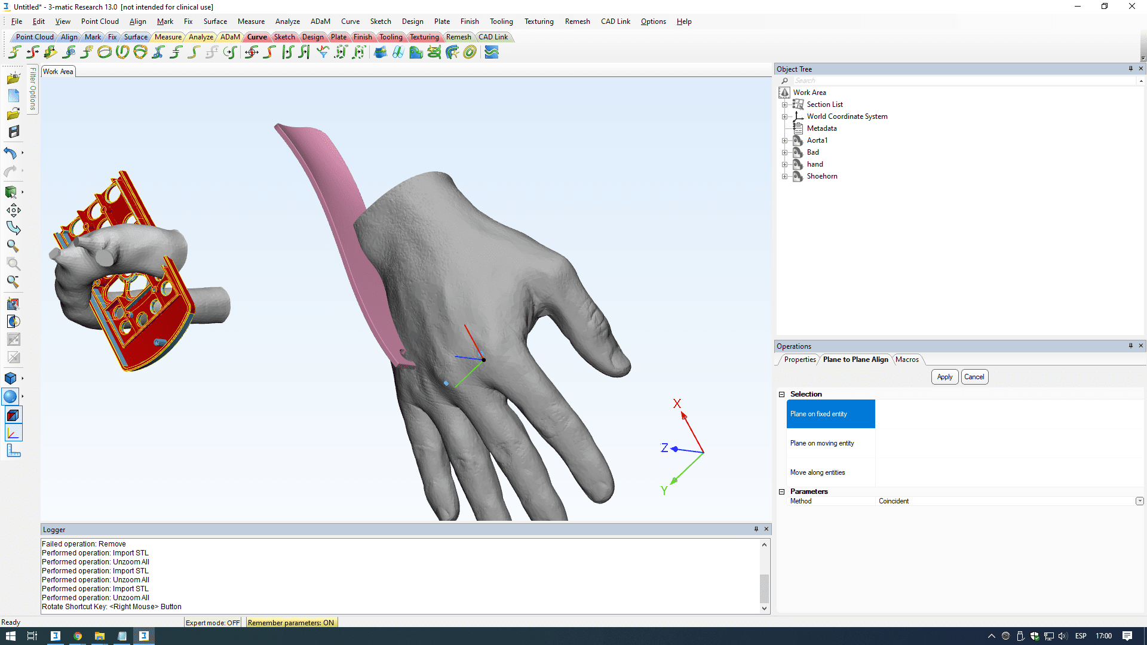Viewport: 1147px width, 645px height.
Task: Click the Save project floppy icon
Action: (14, 132)
